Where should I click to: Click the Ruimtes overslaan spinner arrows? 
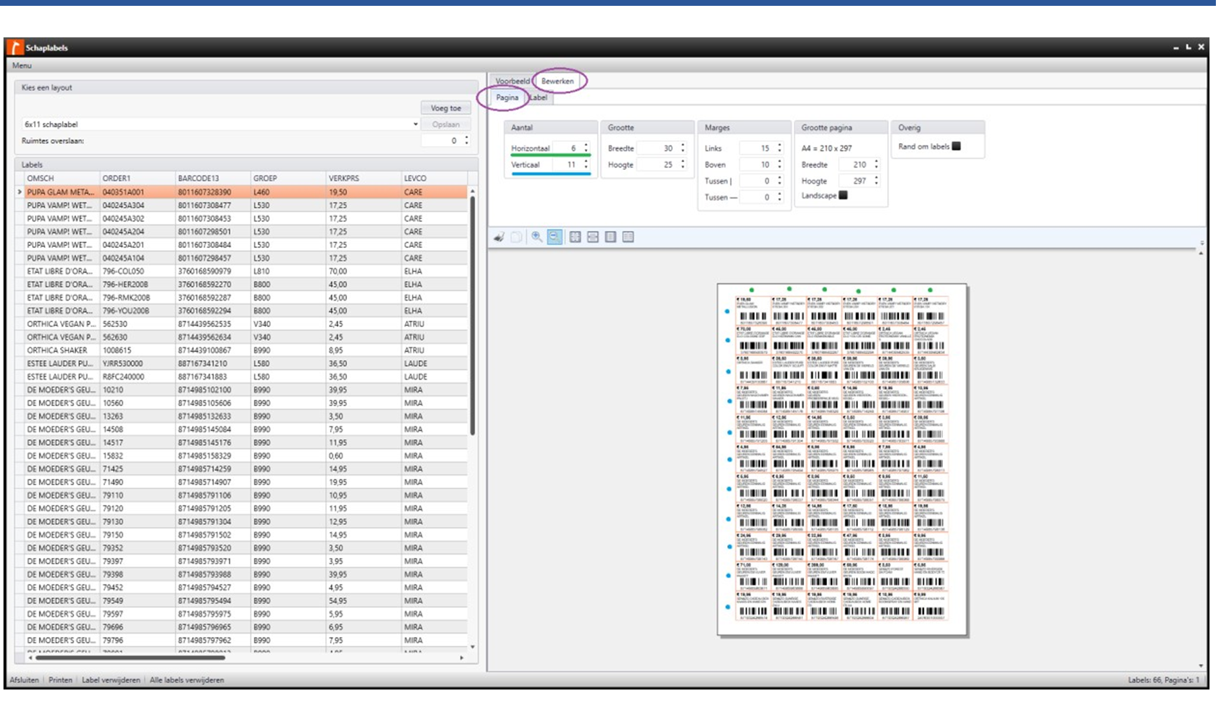point(466,141)
